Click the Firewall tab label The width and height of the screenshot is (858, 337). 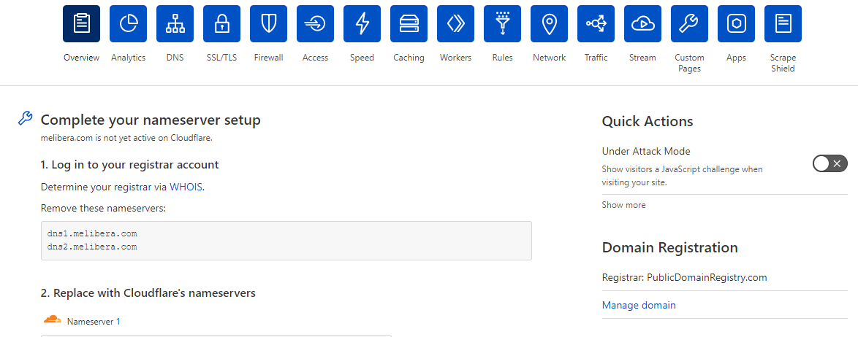(269, 58)
